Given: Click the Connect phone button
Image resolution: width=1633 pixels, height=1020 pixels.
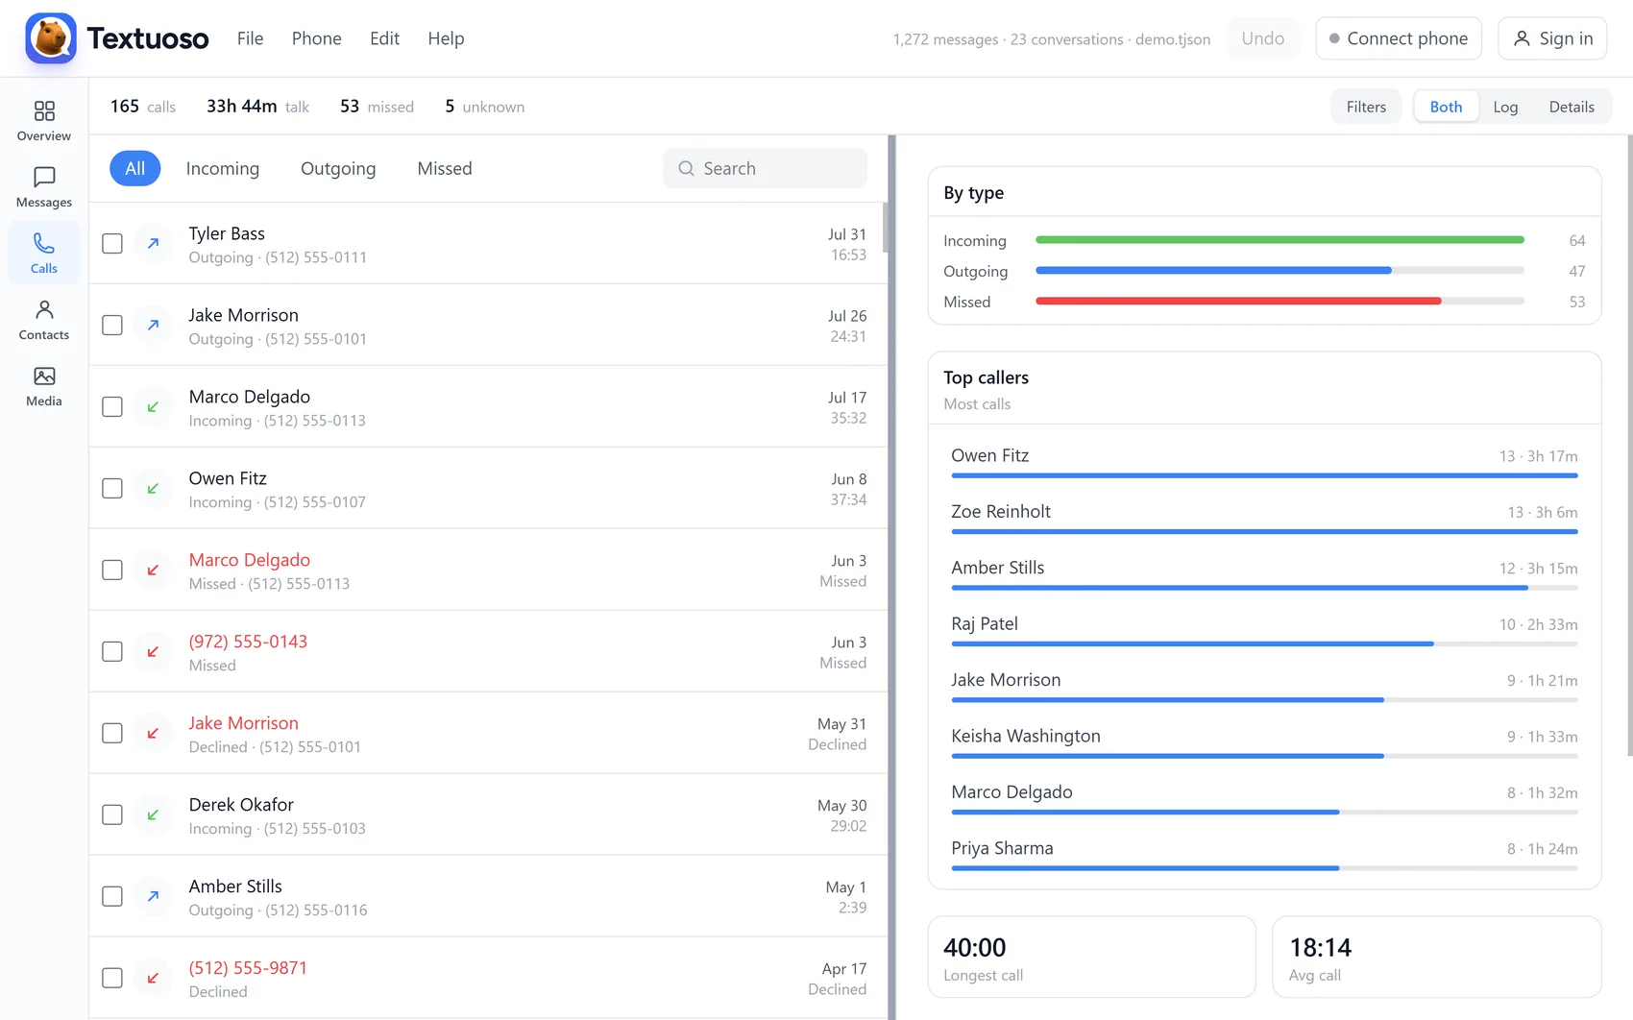Looking at the screenshot, I should (1399, 38).
